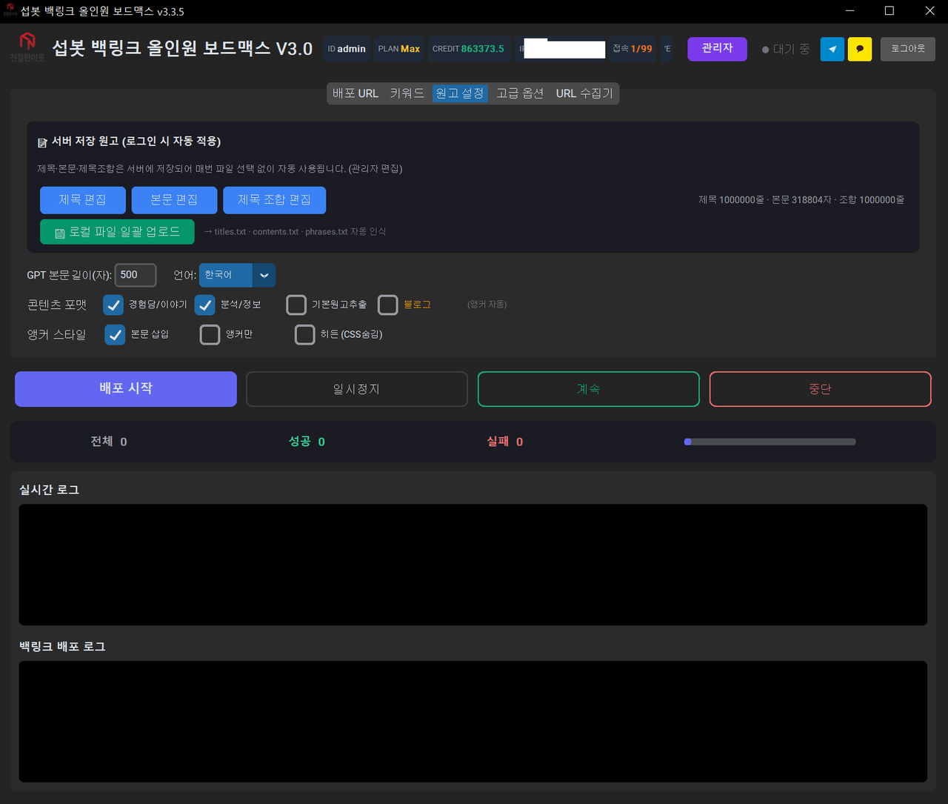Enable the 블로그 checkbox
The width and height of the screenshot is (948, 804).
tap(388, 305)
